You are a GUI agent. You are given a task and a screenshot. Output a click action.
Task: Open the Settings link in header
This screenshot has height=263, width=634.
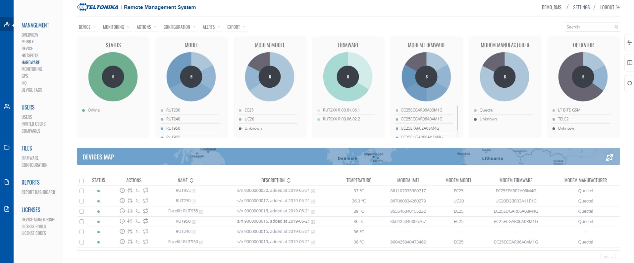[581, 7]
